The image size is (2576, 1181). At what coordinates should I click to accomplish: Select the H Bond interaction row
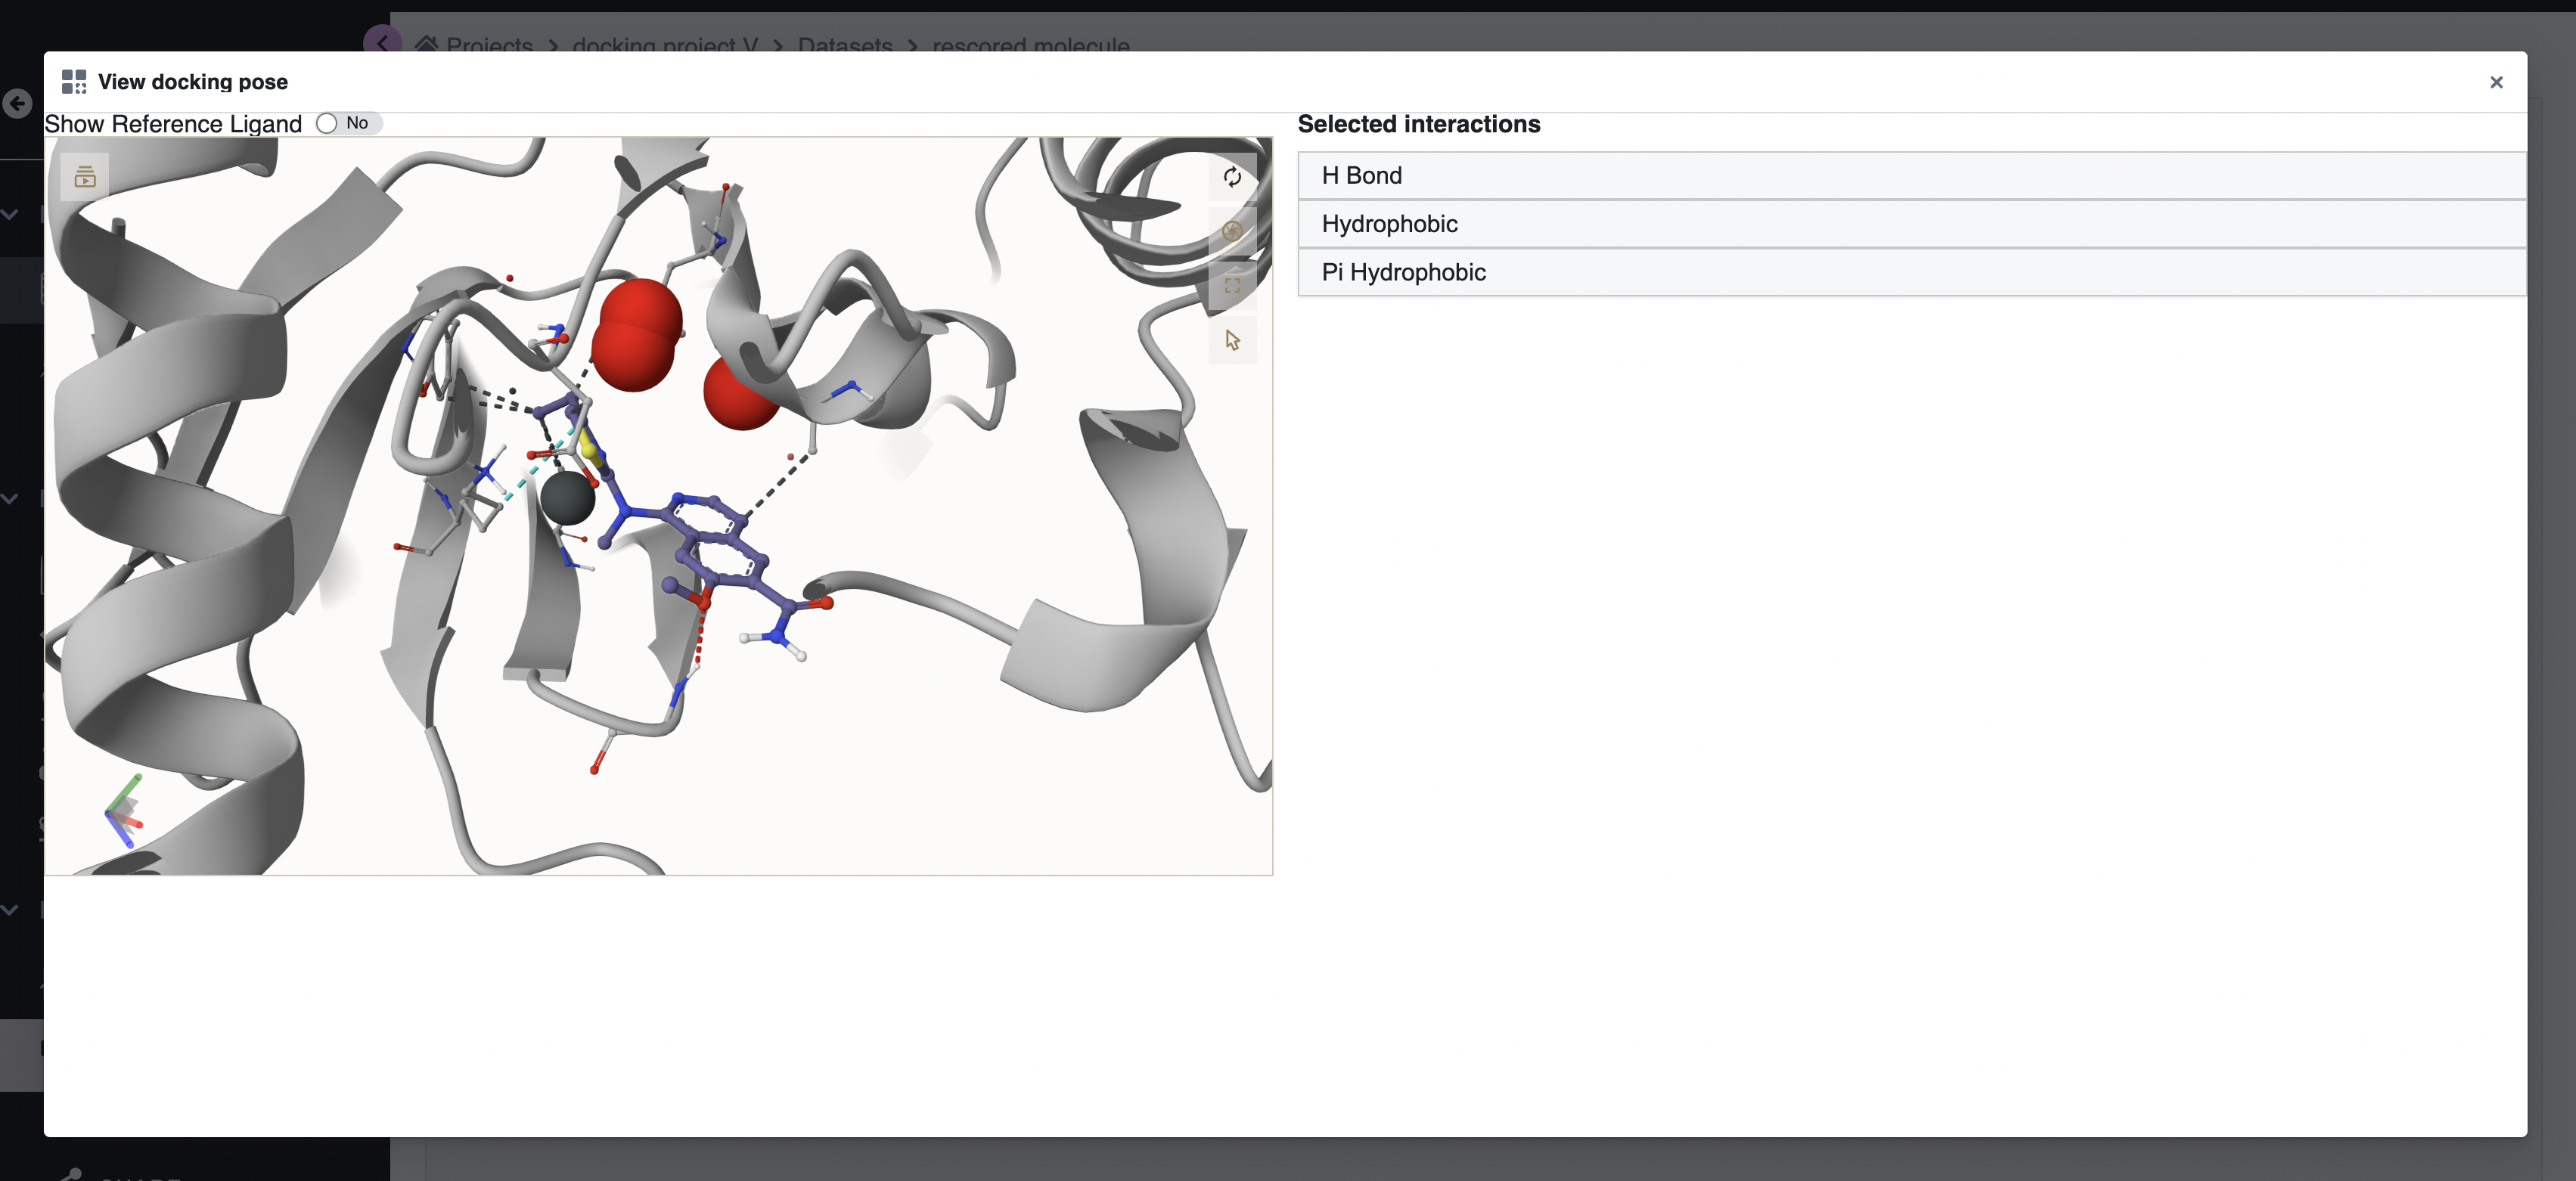tap(1360, 175)
